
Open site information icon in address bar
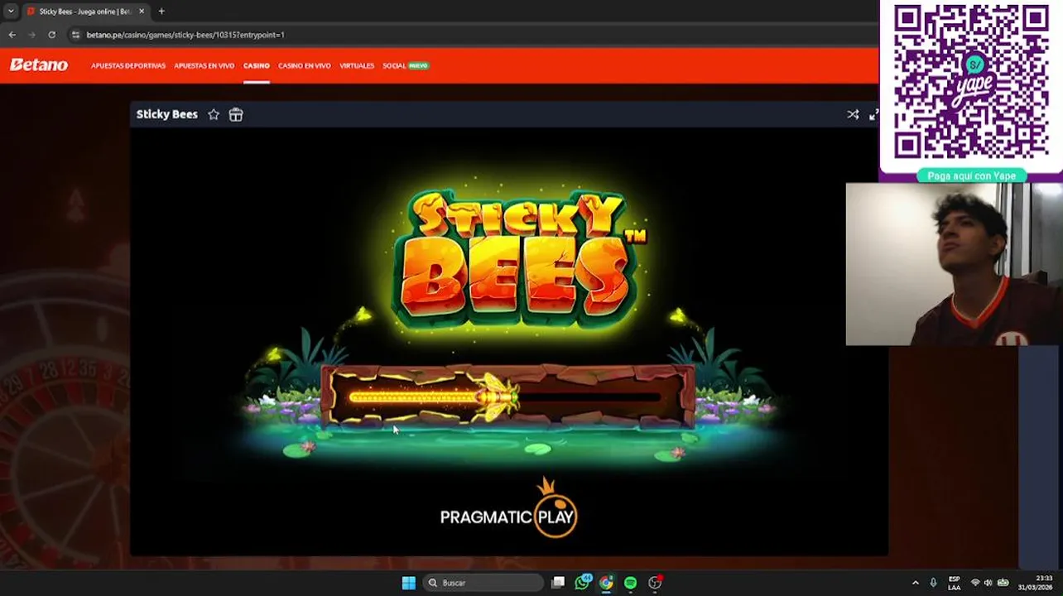[75, 35]
